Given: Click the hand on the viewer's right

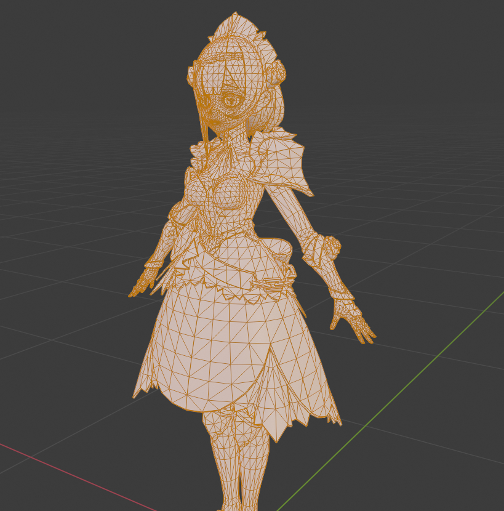Looking at the screenshot, I should tap(351, 317).
